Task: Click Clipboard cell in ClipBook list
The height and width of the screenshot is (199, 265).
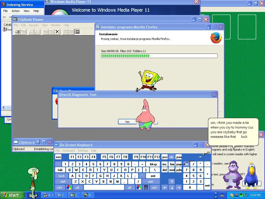Action: [23, 149]
